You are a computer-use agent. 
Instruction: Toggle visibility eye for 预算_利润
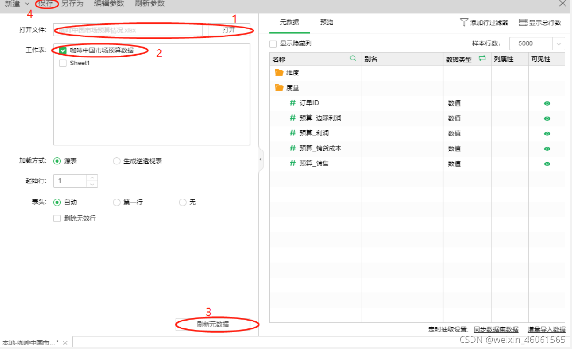547,134
